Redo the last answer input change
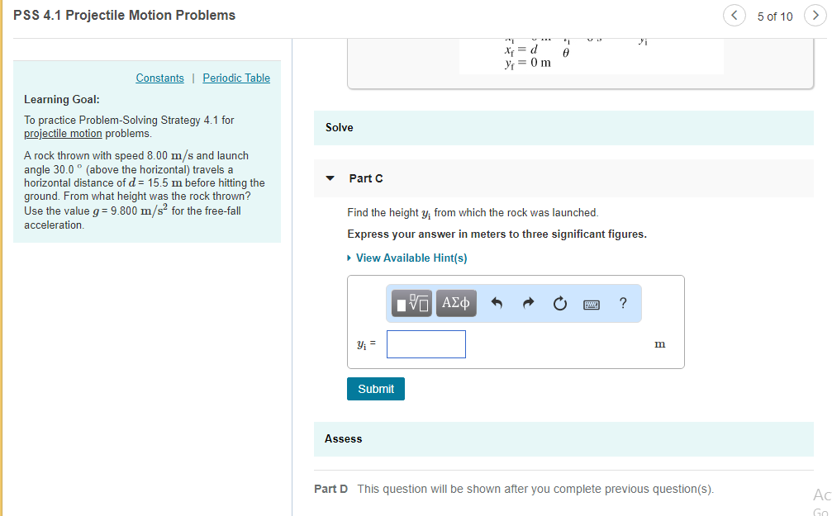 [x=528, y=303]
